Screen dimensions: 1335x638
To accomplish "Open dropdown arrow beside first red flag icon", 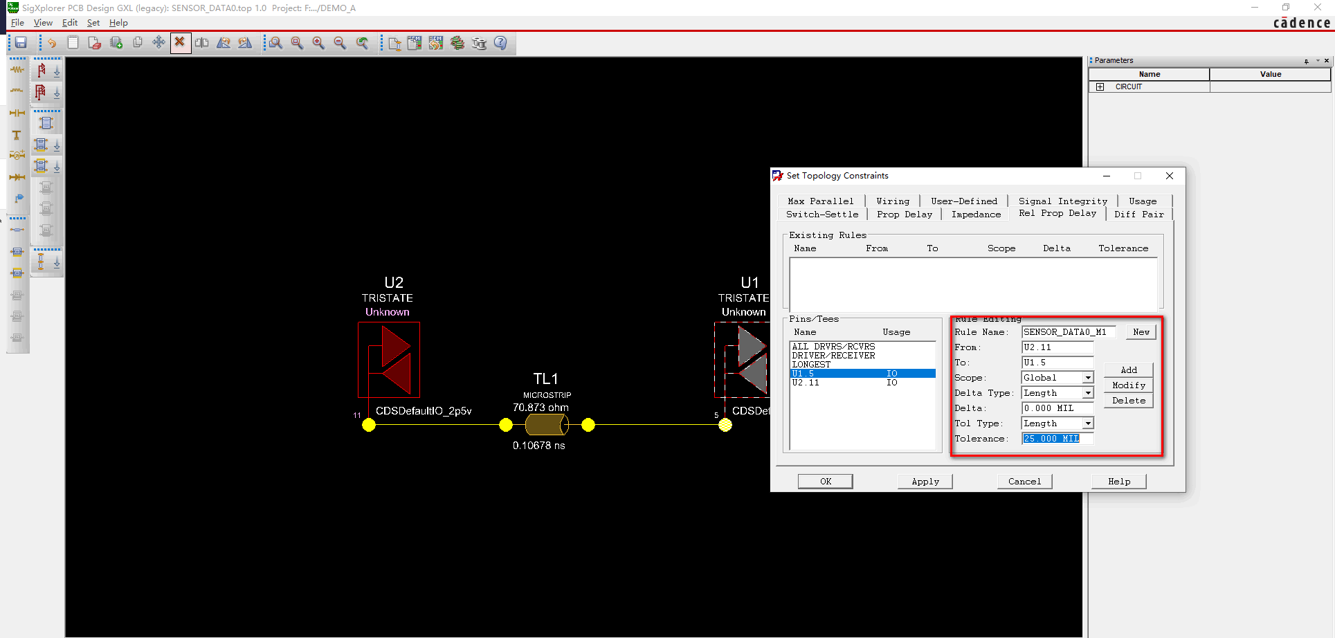I will coord(57,71).
